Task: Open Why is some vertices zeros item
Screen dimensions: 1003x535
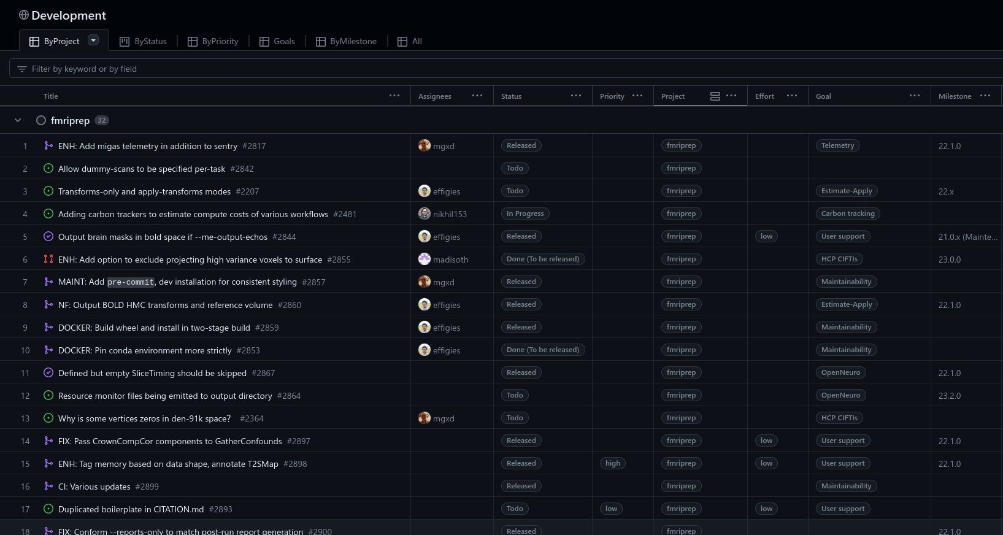Action: (145, 418)
